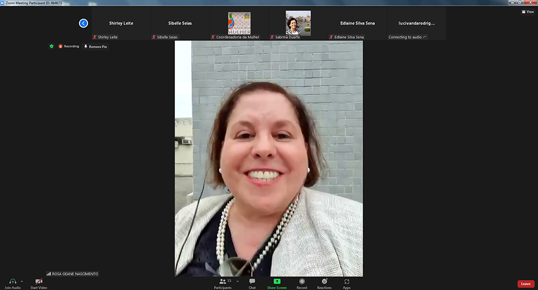Expand the arrow next to Participants
The width and height of the screenshot is (538, 290).
[238, 281]
